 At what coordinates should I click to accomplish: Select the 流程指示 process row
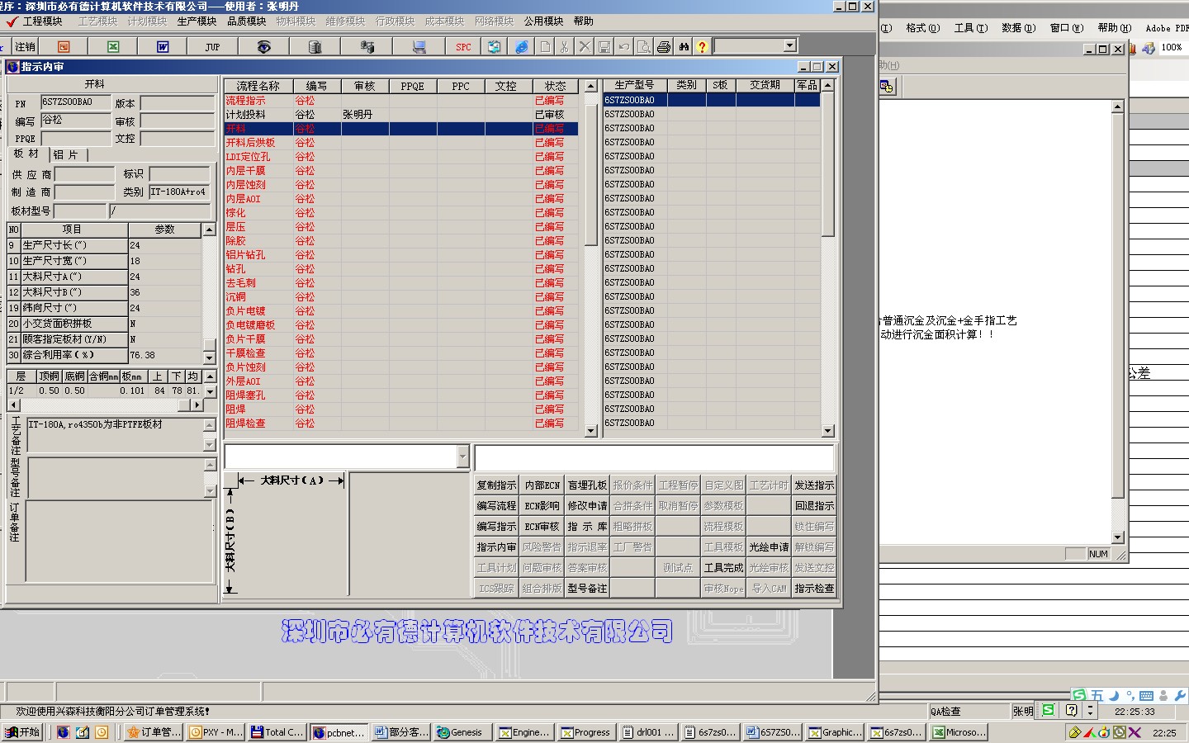(x=403, y=100)
